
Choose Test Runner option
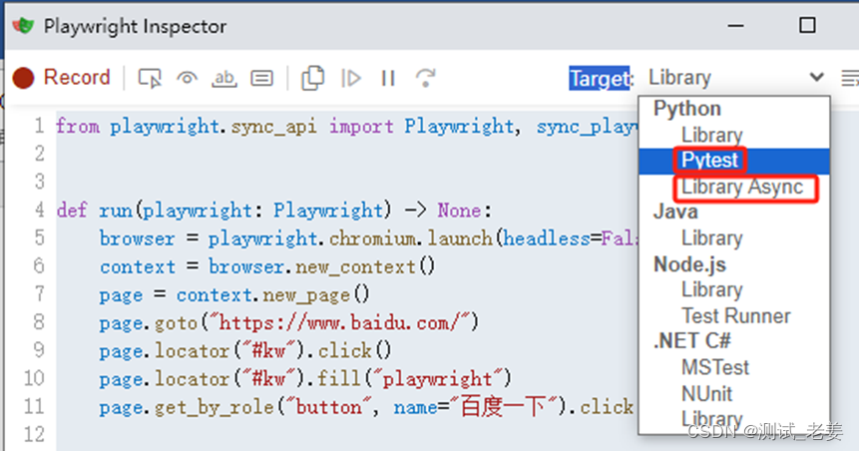pos(735,315)
